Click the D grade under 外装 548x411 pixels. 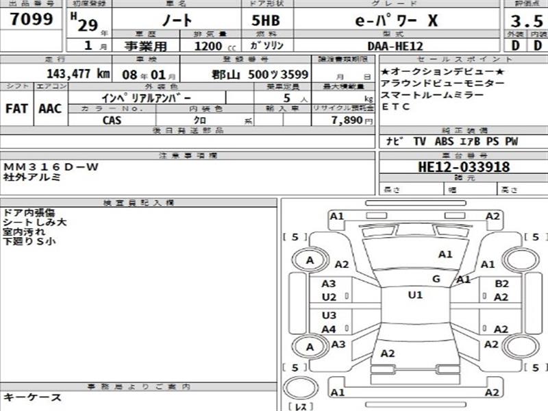[x=515, y=45]
